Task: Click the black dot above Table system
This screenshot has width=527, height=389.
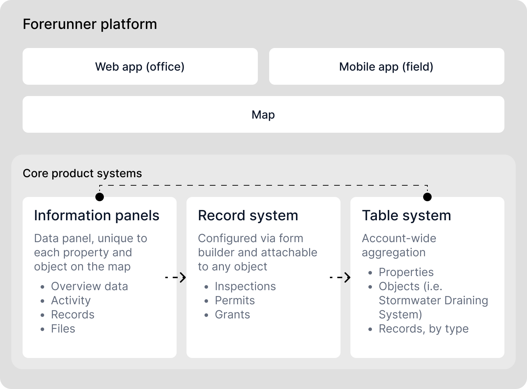Action: 427,197
